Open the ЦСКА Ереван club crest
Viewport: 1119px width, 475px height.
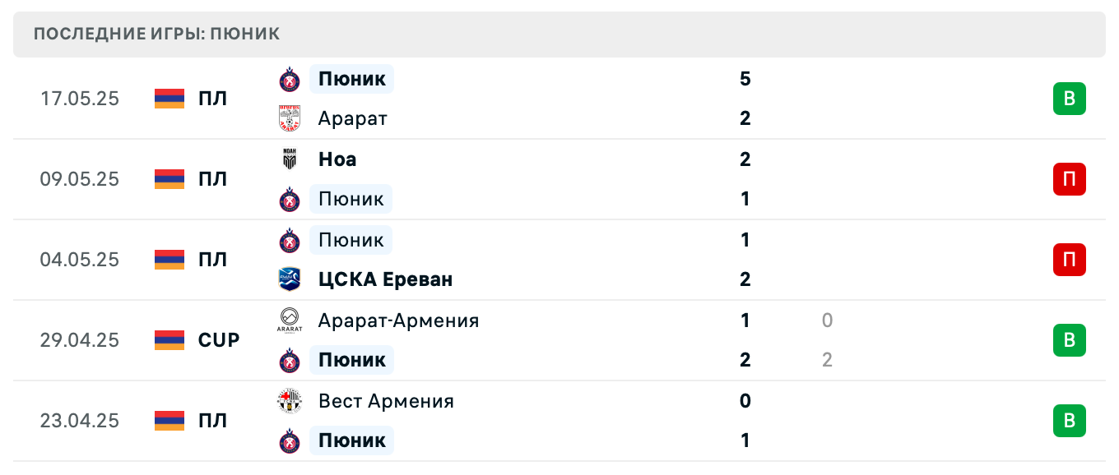tap(290, 279)
